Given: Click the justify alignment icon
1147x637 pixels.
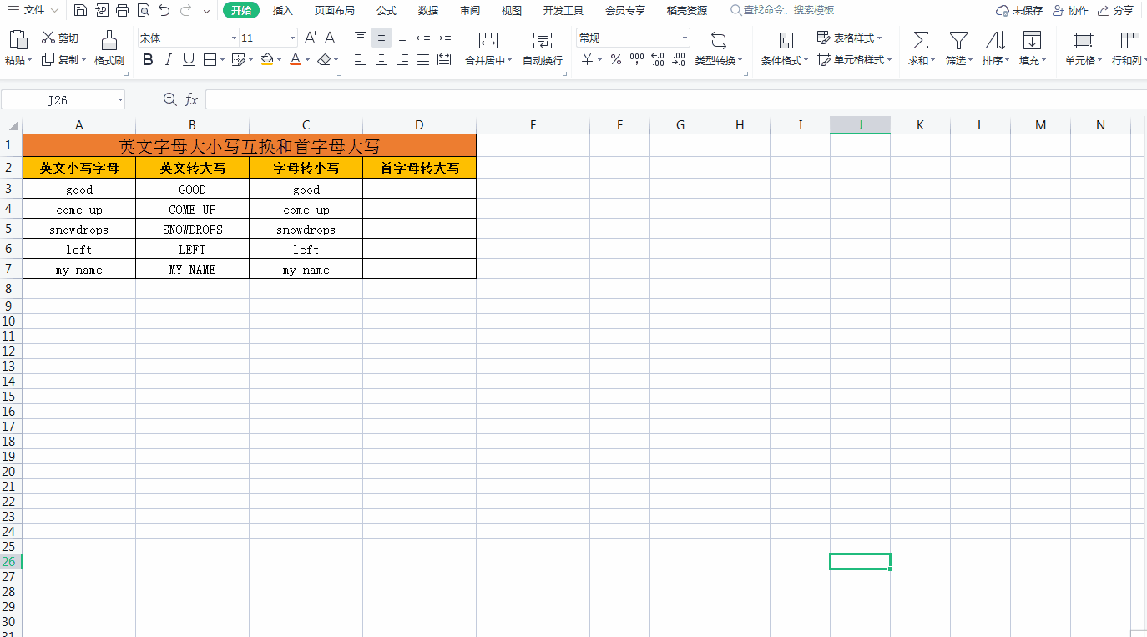Looking at the screenshot, I should [423, 59].
